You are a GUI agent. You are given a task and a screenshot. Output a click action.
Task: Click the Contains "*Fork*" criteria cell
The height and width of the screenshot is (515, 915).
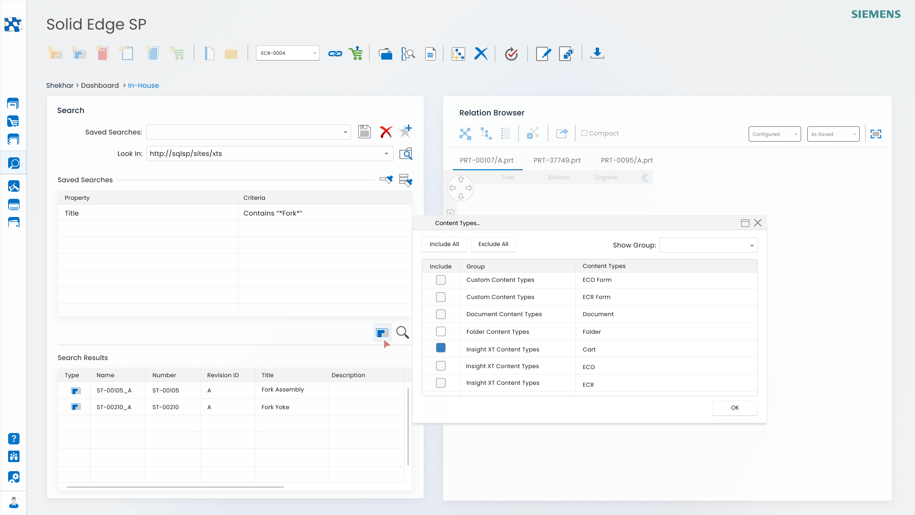[324, 213]
